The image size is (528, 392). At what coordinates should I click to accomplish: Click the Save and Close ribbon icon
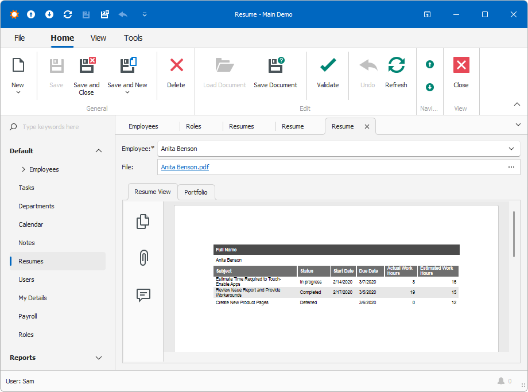tap(87, 65)
